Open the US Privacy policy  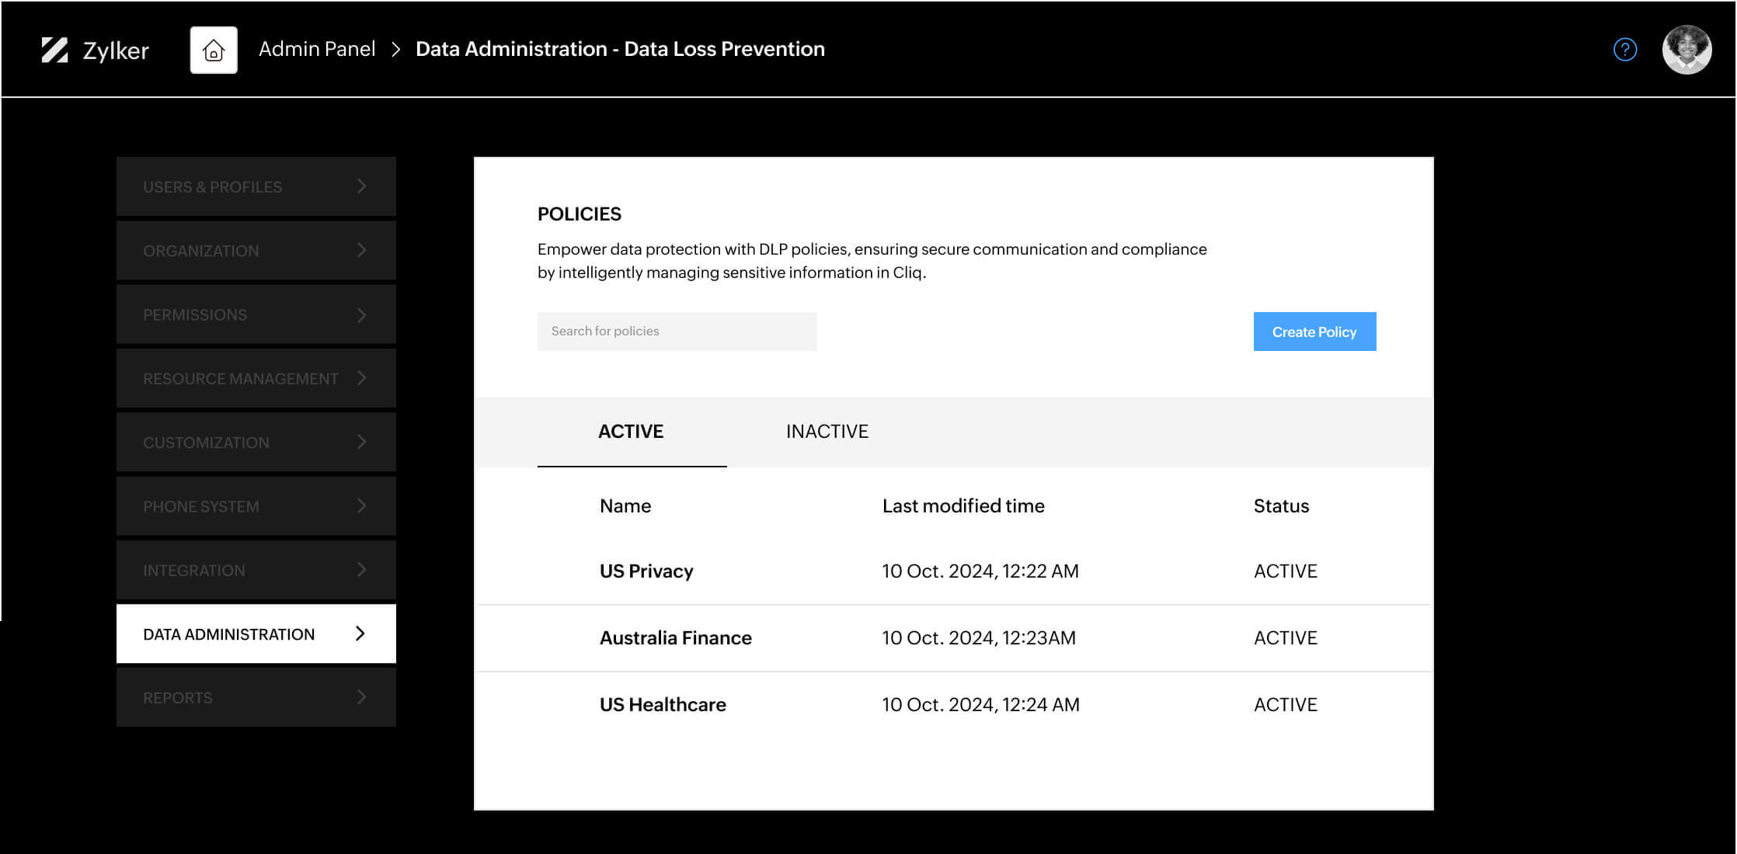pyautogui.click(x=646, y=571)
